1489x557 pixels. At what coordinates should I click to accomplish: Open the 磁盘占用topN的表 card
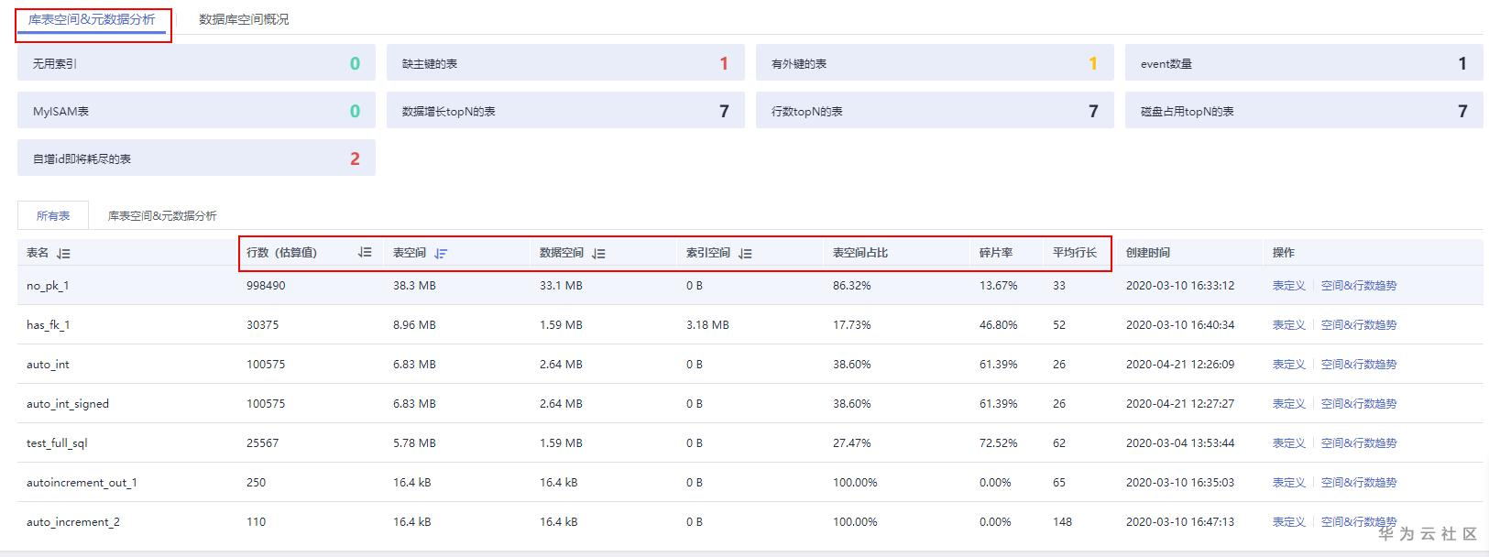tap(1303, 112)
